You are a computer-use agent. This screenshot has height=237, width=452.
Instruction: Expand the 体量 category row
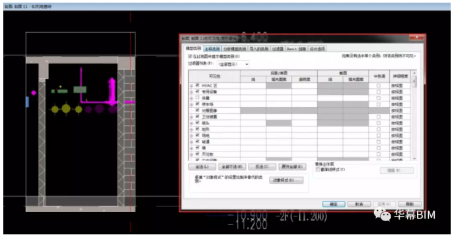[x=192, y=98]
